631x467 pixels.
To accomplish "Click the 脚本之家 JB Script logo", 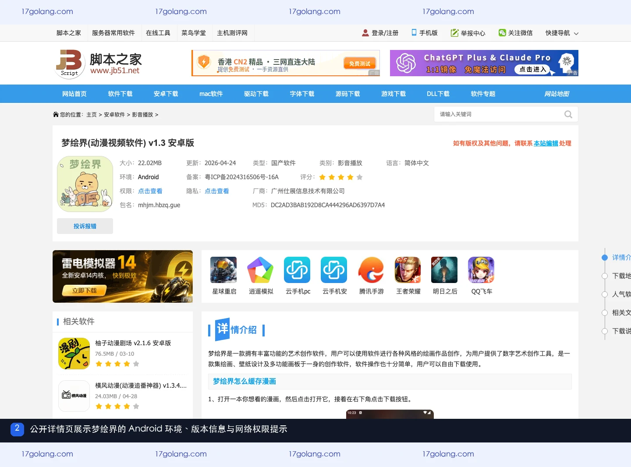I will [x=99, y=64].
